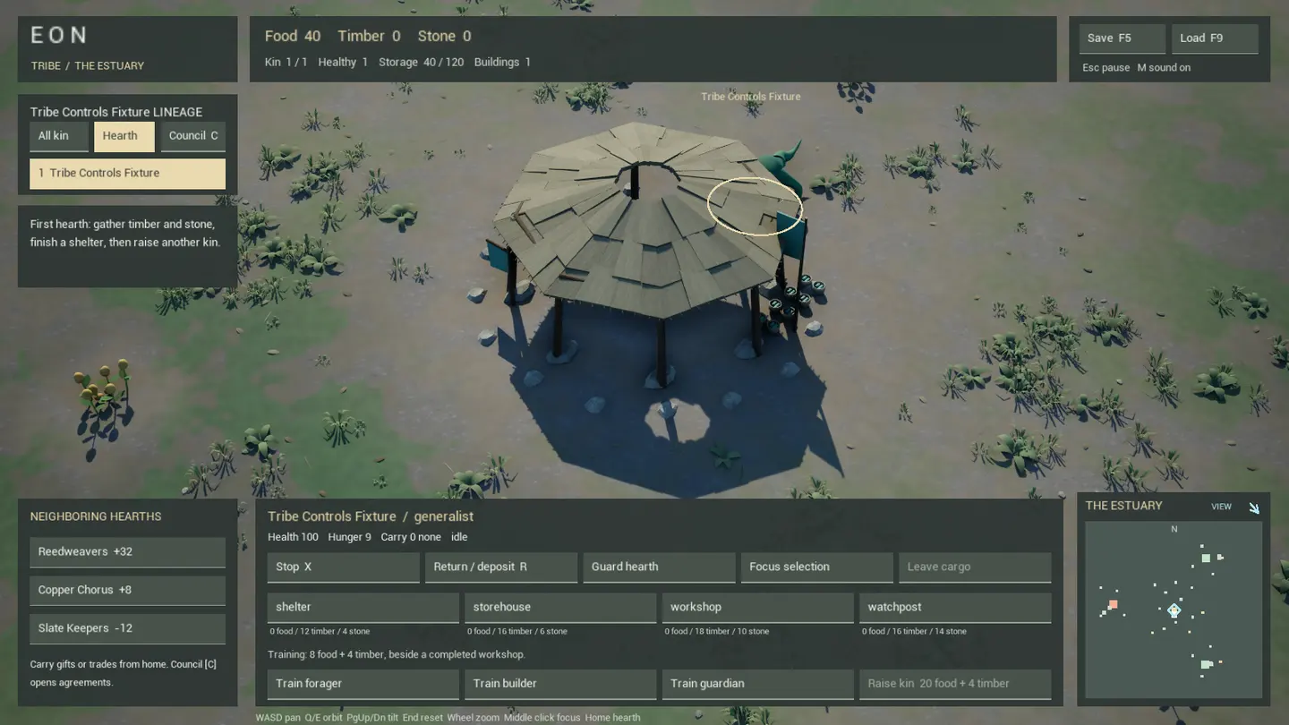Select the '1 Tribe Controls Fixture' lineage row
This screenshot has width=1289, height=725.
pos(127,174)
